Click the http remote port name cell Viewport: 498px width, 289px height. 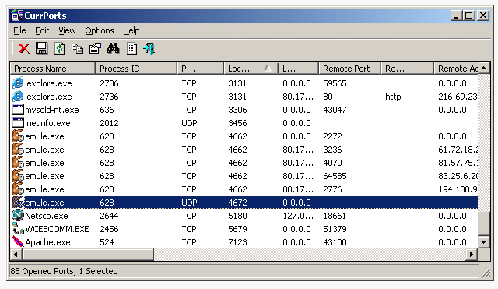[393, 97]
